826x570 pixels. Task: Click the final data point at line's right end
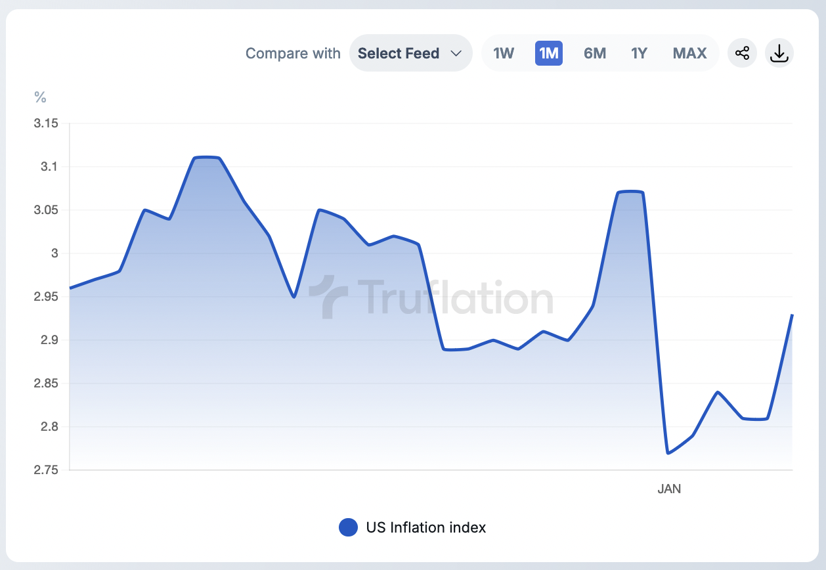coord(793,315)
